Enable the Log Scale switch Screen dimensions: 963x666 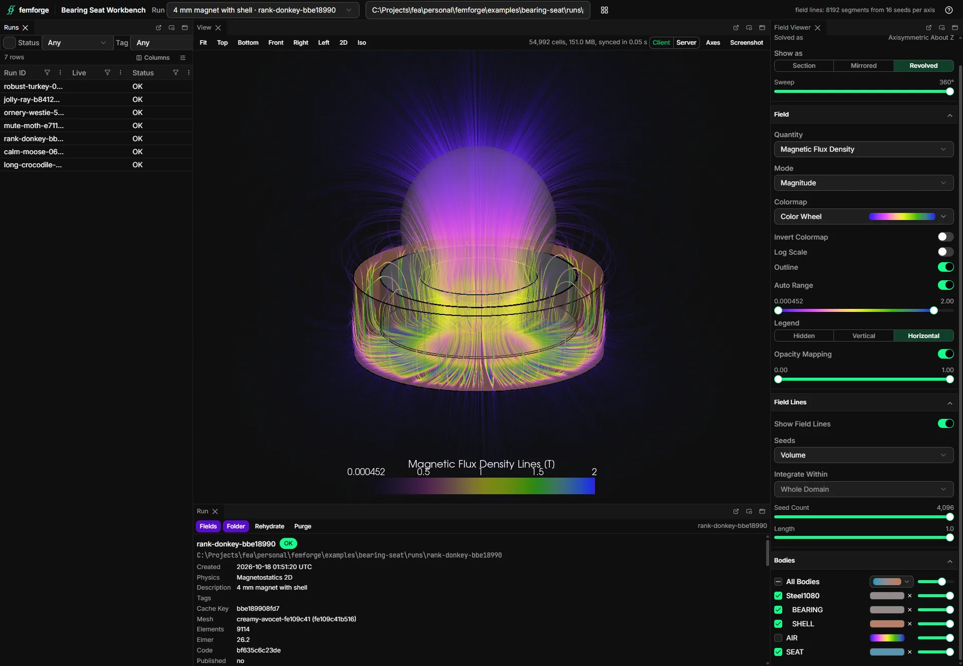click(945, 252)
